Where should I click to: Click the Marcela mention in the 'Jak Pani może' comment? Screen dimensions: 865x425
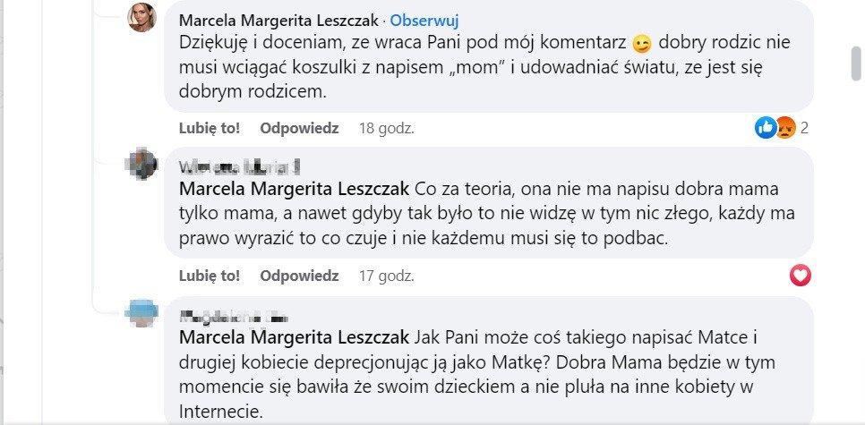point(295,337)
